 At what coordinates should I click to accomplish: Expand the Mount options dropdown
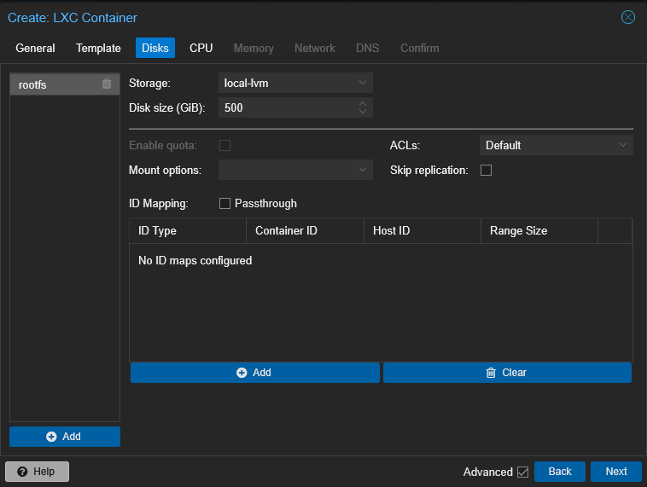coord(295,170)
